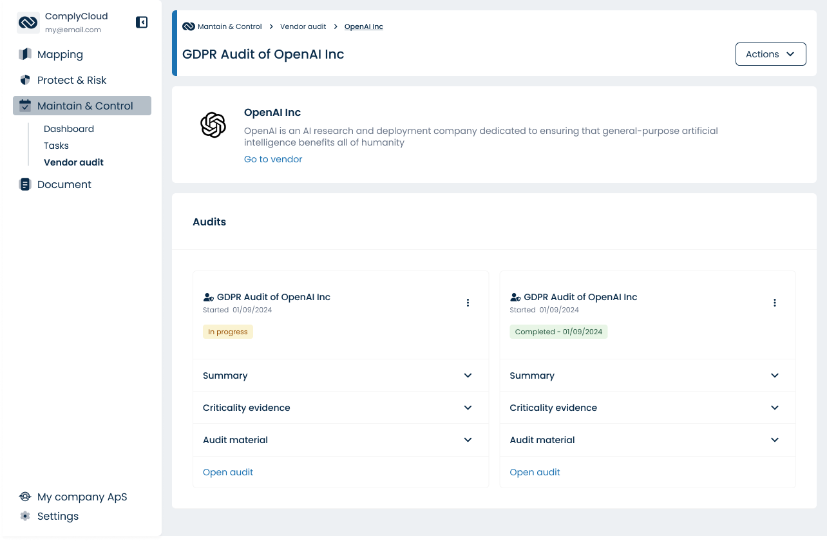Open audit link on In progress card
827x541 pixels.
tap(228, 472)
